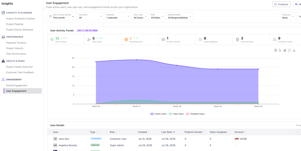Sort table by Last Seen column
Screen dimensions: 301x151
click(x=168, y=132)
